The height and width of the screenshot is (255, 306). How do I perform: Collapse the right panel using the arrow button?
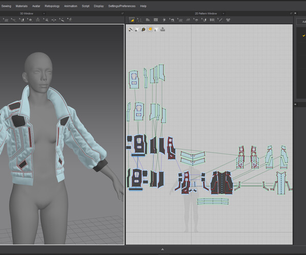tap(296, 105)
